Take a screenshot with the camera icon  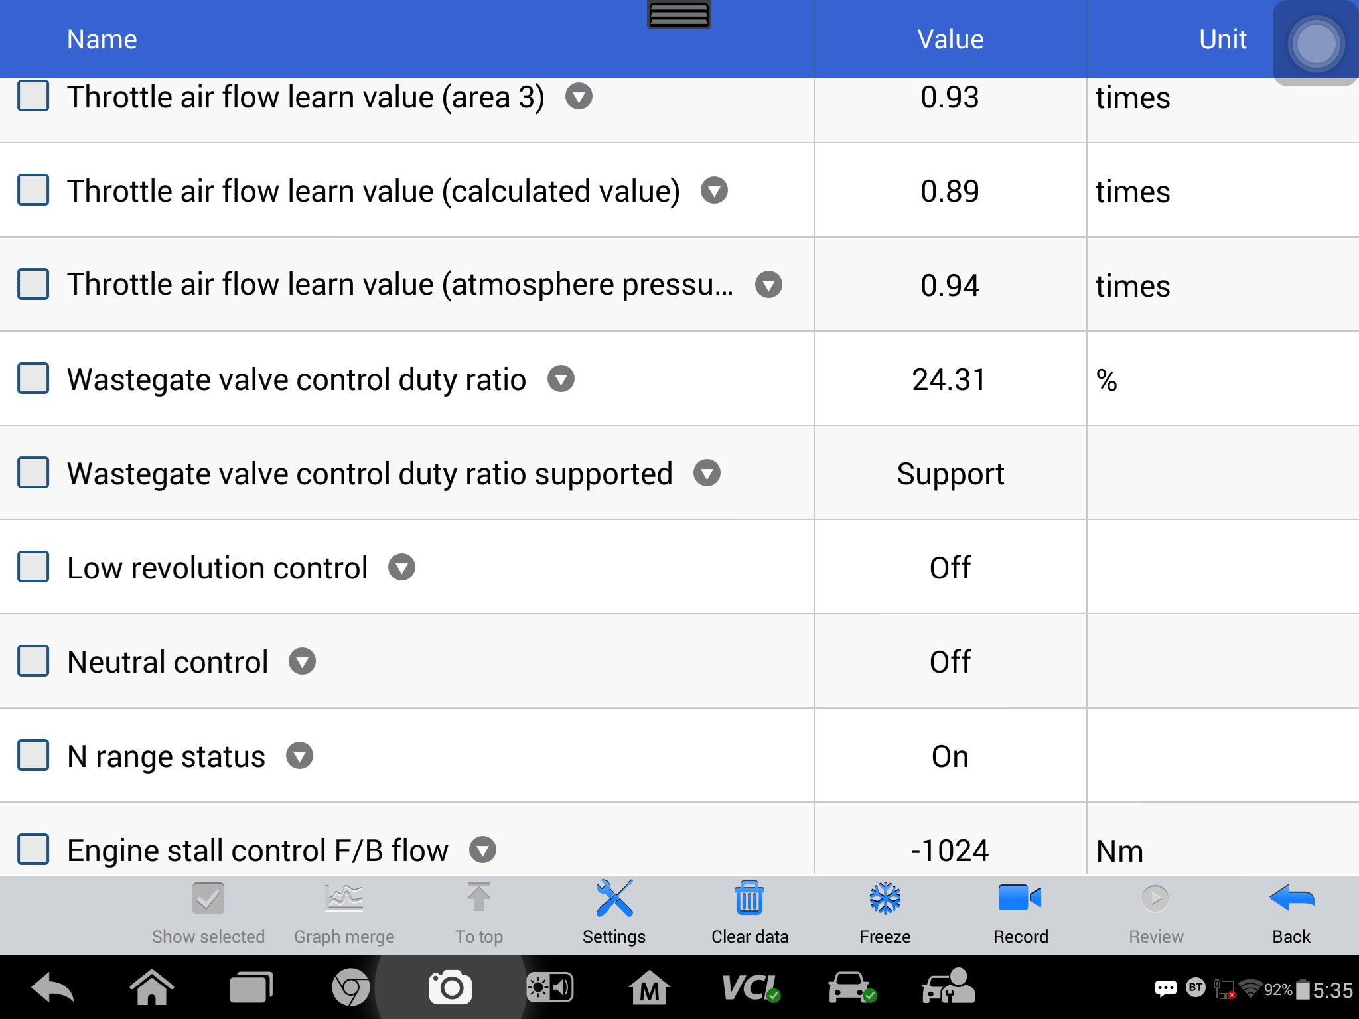(x=451, y=988)
